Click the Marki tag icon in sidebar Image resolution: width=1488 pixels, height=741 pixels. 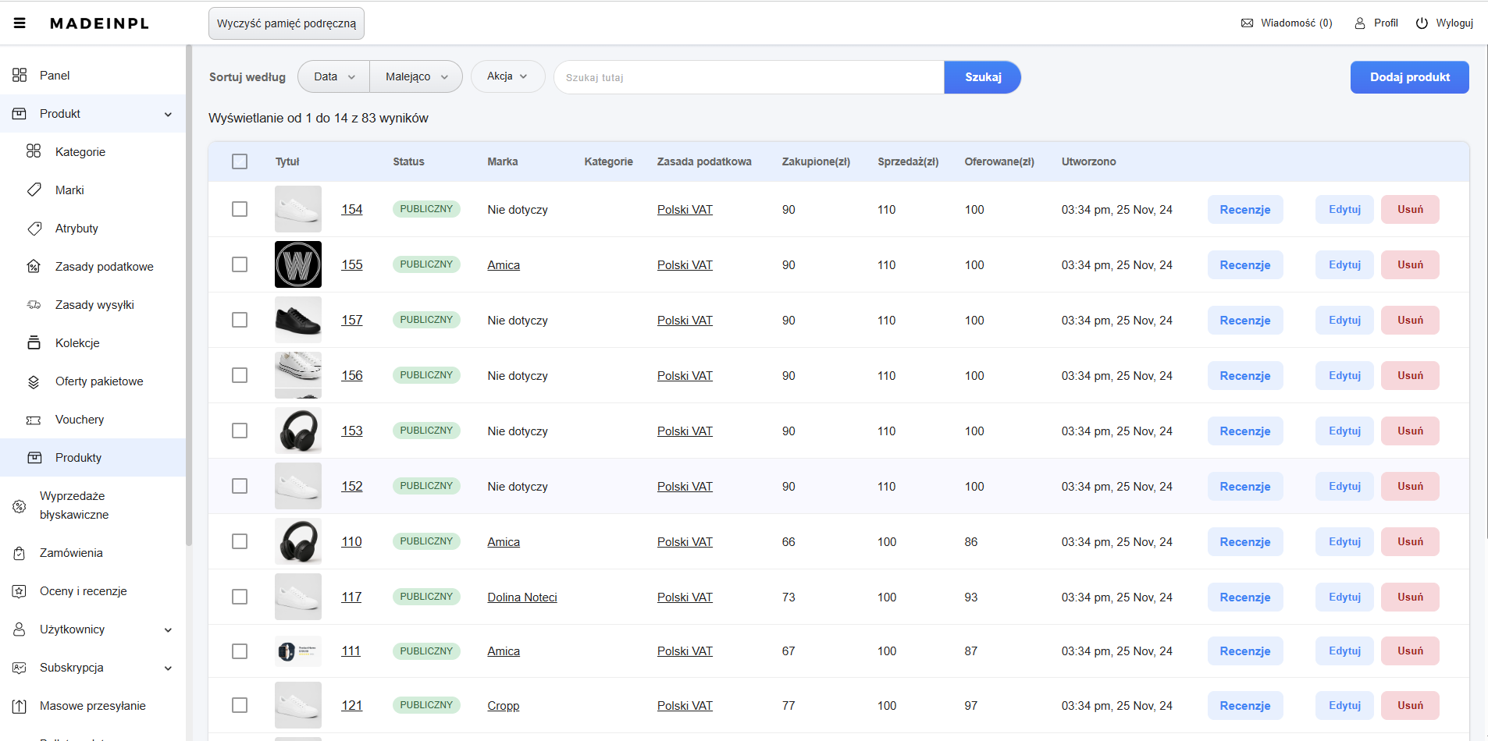point(34,190)
